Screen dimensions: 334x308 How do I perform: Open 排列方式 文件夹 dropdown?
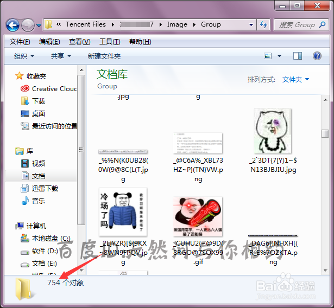point(295,79)
